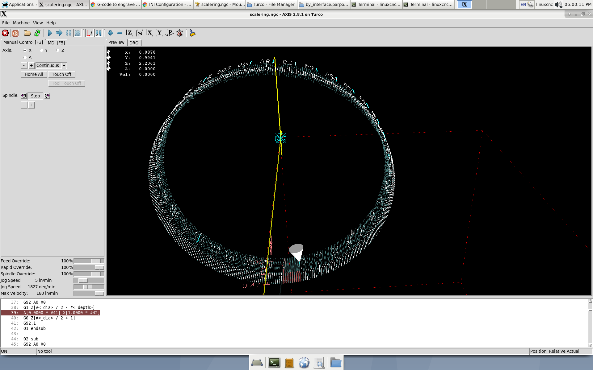Select A axis radio button
593x370 pixels.
pos(25,57)
